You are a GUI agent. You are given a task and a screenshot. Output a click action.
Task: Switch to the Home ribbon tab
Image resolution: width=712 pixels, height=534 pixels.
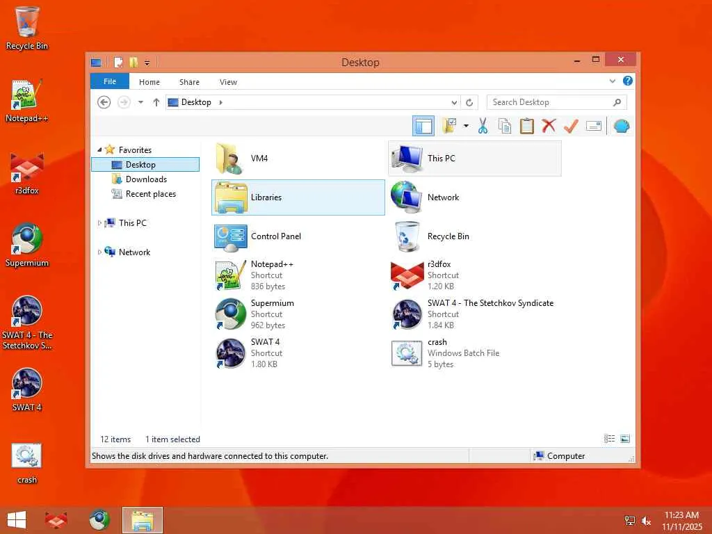pos(149,82)
